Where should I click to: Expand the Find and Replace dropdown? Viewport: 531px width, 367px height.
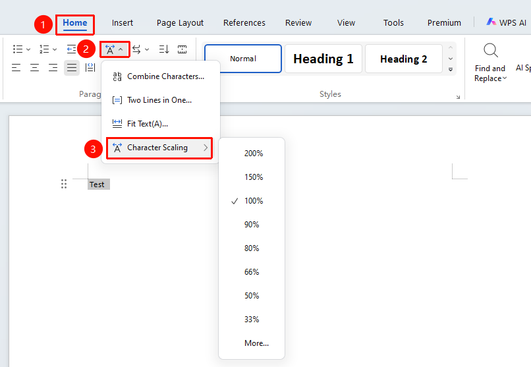[x=505, y=78]
